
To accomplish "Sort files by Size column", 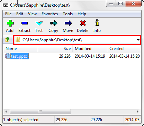I will [x=55, y=49].
